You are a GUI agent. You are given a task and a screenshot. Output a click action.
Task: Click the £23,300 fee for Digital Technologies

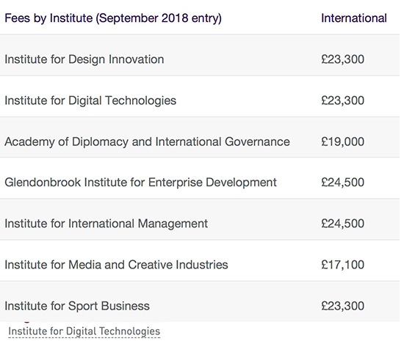click(x=343, y=100)
